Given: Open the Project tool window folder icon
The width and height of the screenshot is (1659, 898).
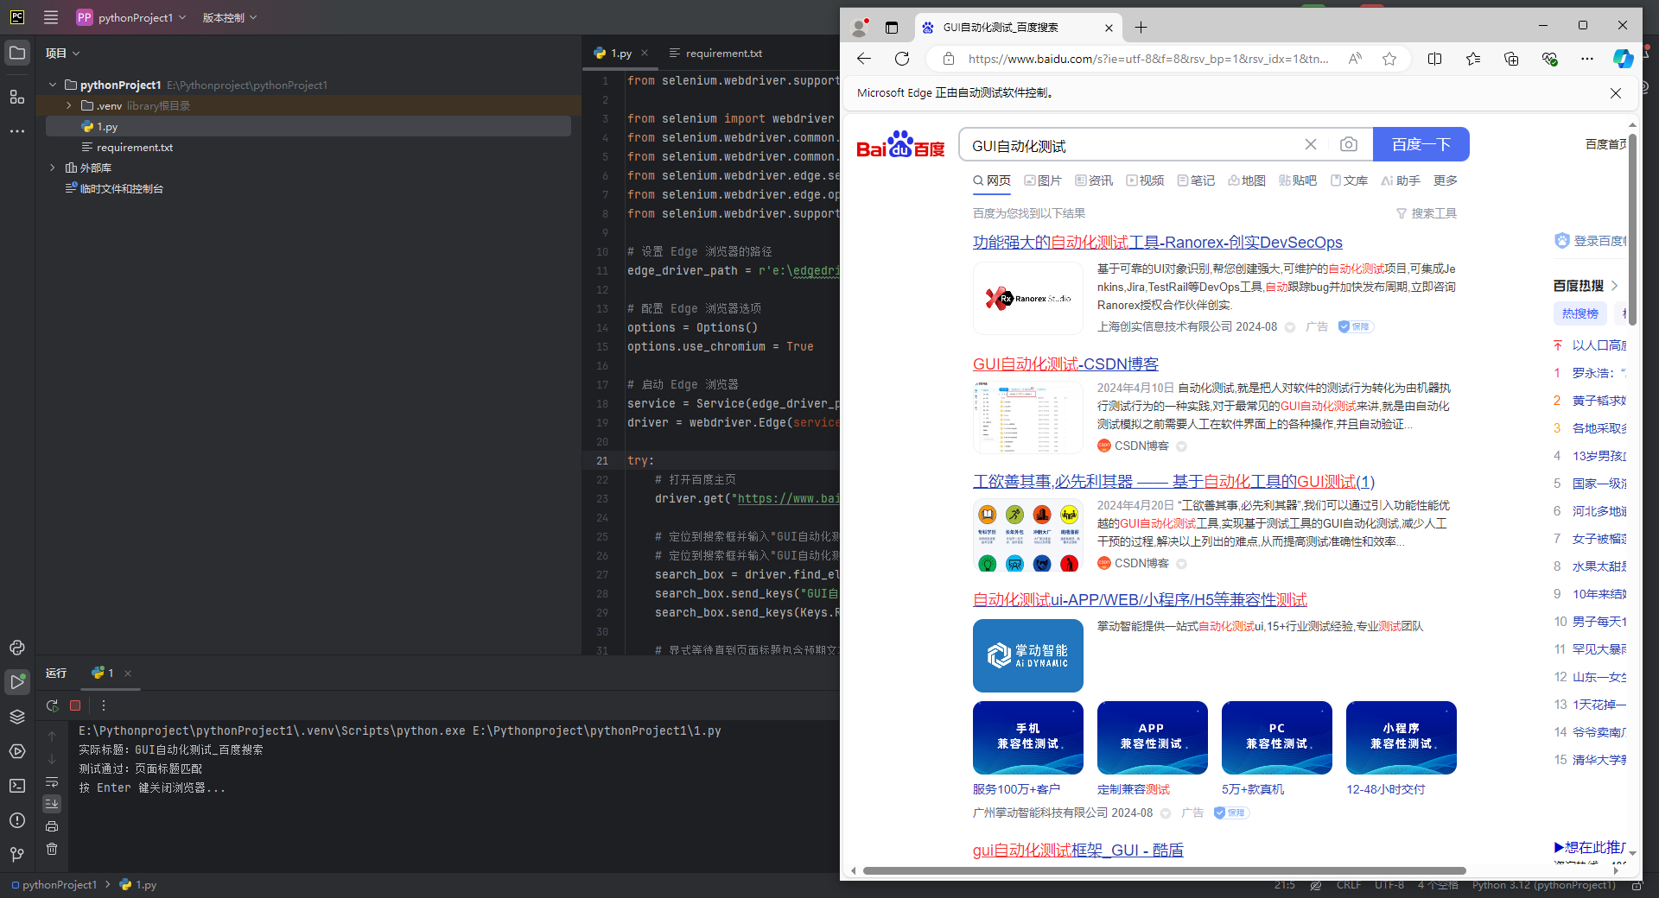Looking at the screenshot, I should point(17,53).
